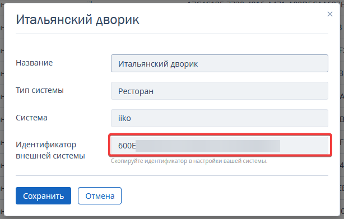Cancel with the Отмена button
344x219 pixels.
click(100, 196)
